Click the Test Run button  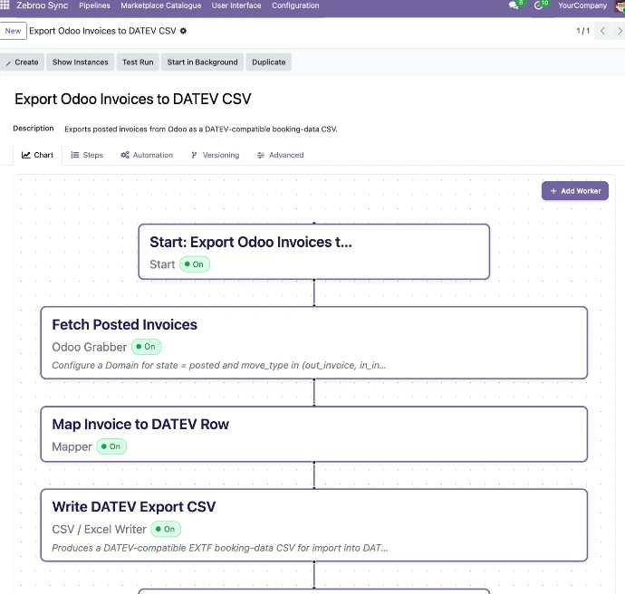click(x=138, y=62)
